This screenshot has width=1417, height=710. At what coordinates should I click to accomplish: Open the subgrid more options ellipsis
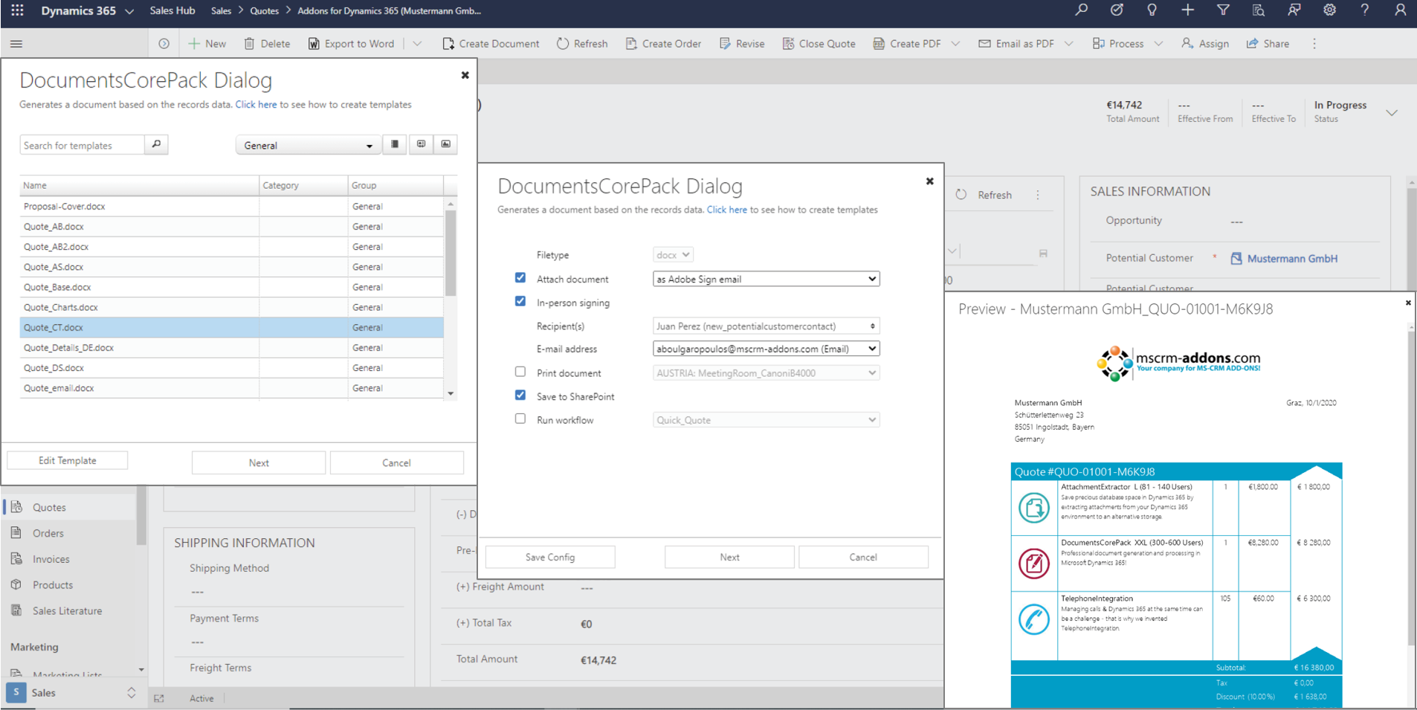[x=1038, y=195]
